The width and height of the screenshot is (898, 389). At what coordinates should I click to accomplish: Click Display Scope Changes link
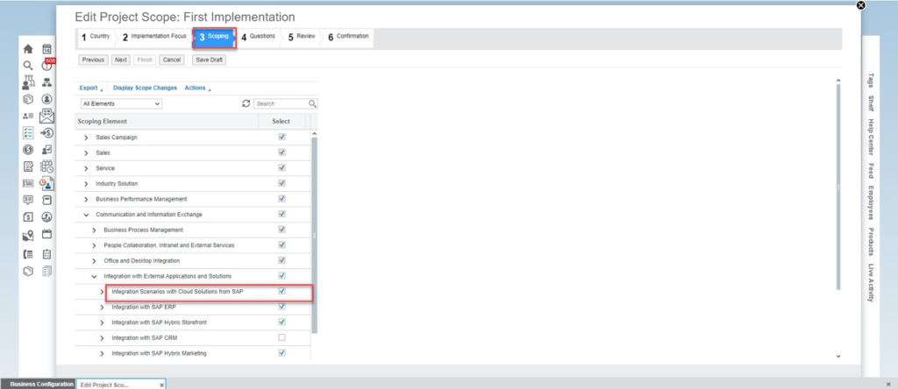[x=145, y=88]
